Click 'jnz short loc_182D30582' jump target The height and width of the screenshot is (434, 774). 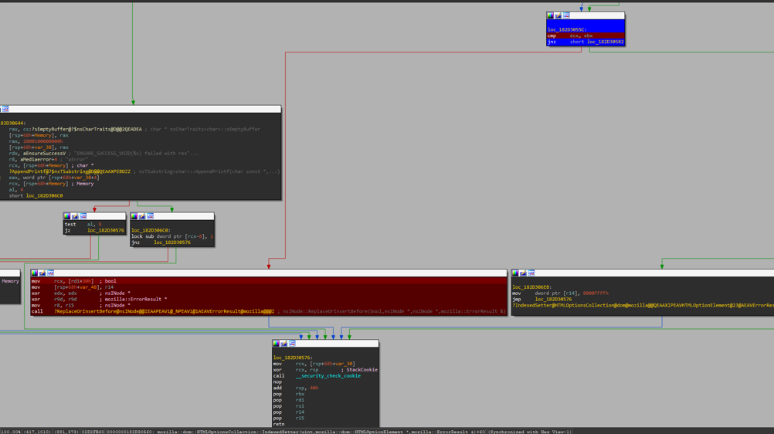[605, 42]
